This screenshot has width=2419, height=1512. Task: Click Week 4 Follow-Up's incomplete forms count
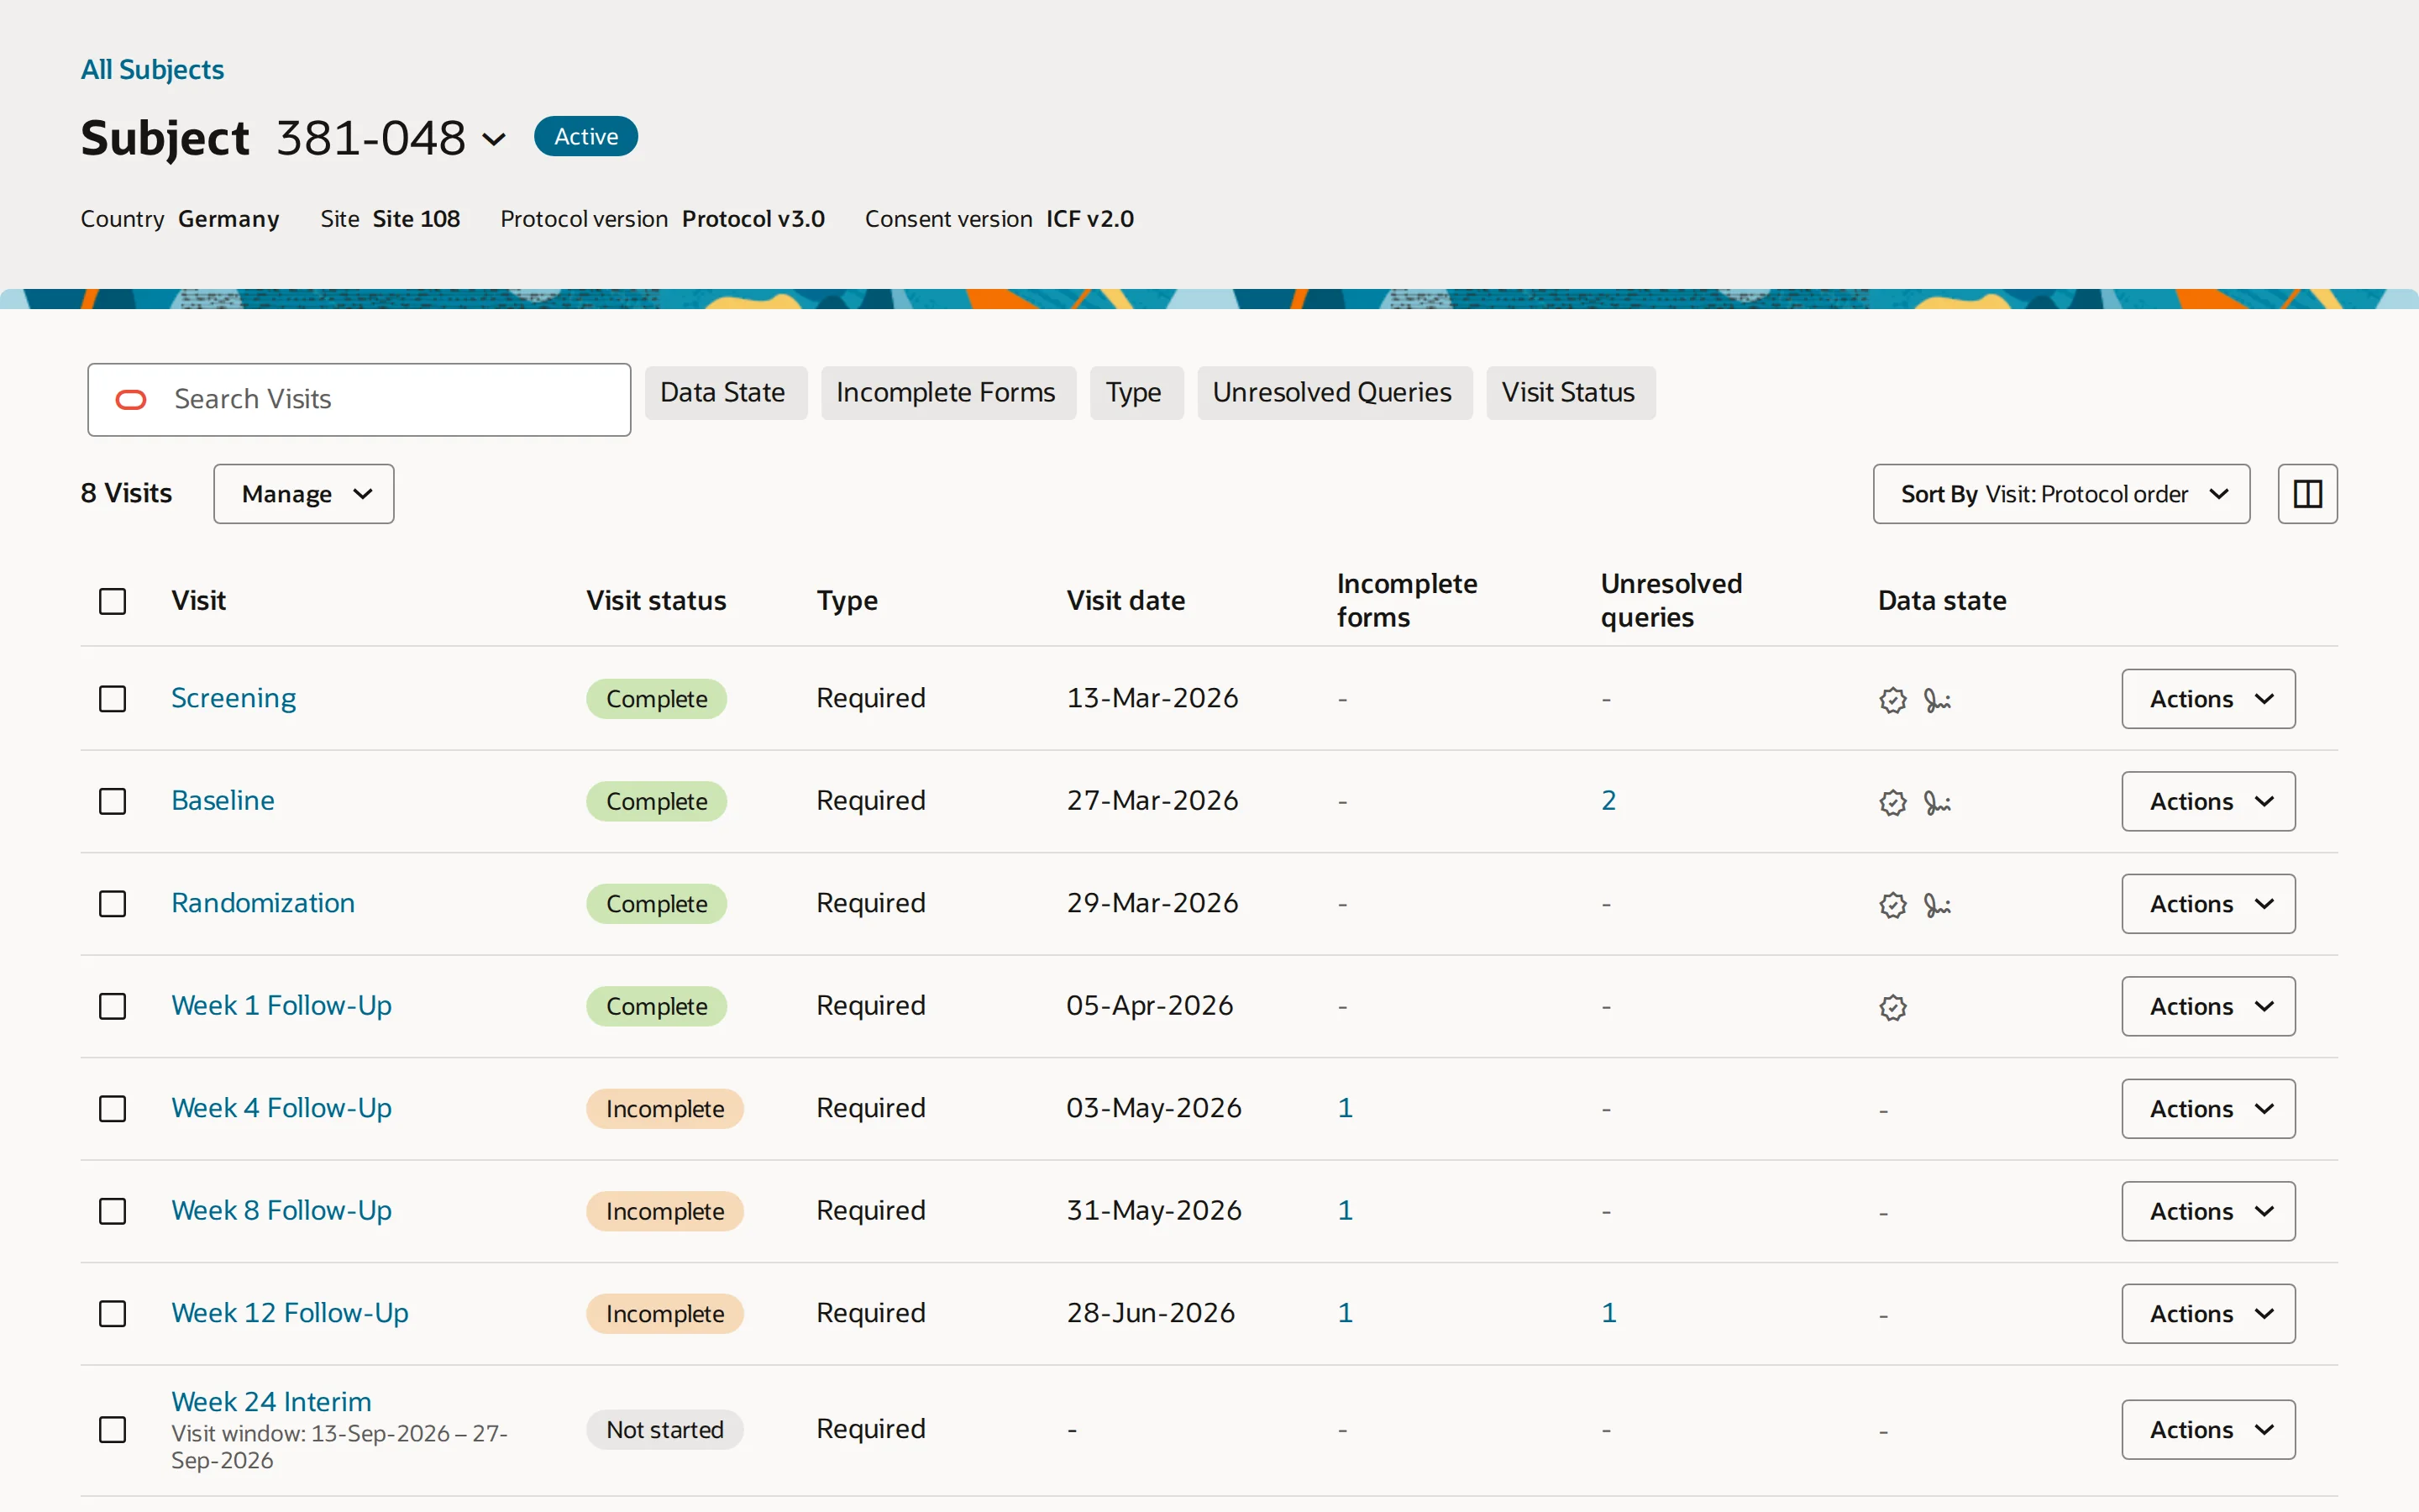pos(1346,1108)
